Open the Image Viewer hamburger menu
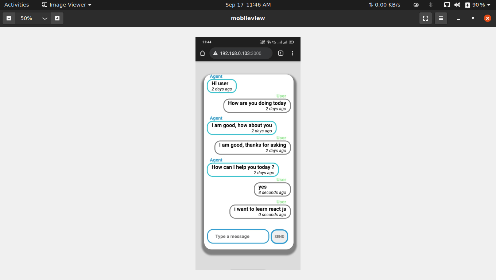The height and width of the screenshot is (280, 496). [441, 18]
